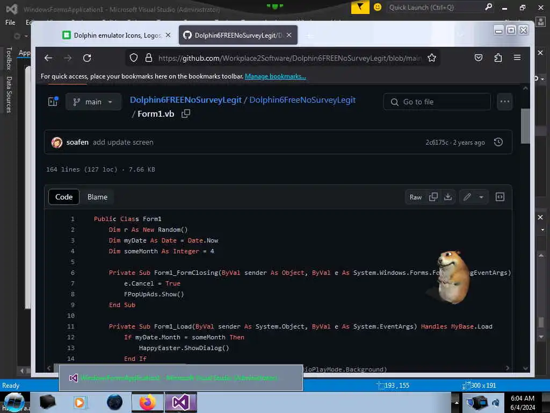Viewport: 550px width, 413px height.
Task: Expand the GitHub file tree panel
Action: pos(53,102)
